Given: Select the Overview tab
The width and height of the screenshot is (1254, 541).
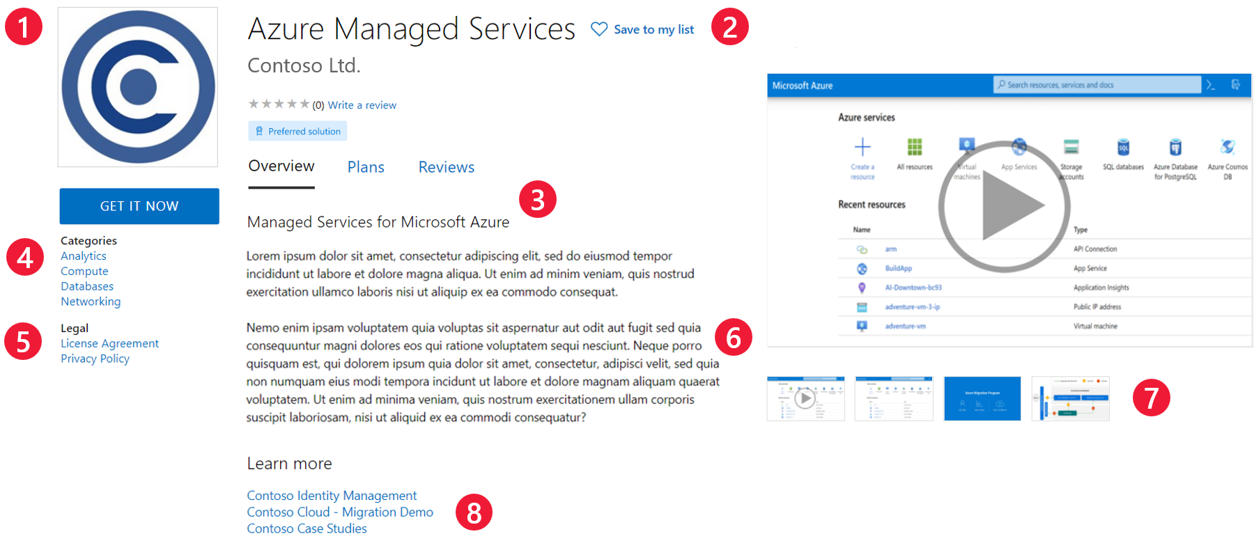Looking at the screenshot, I should pos(281,166).
